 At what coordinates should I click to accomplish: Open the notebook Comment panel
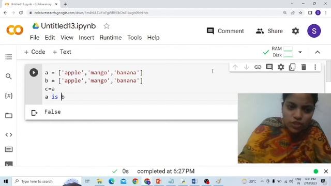225,31
